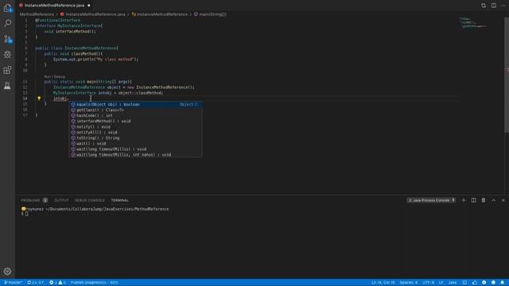Image resolution: width=509 pixels, height=286 pixels.
Task: Open the Search view in activity bar
Action: (x=7, y=23)
